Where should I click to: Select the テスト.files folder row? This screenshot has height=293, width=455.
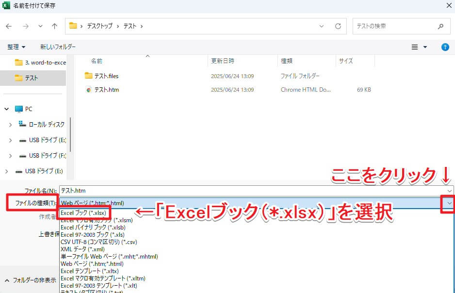click(228, 76)
